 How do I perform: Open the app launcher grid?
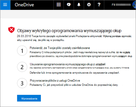59,5
